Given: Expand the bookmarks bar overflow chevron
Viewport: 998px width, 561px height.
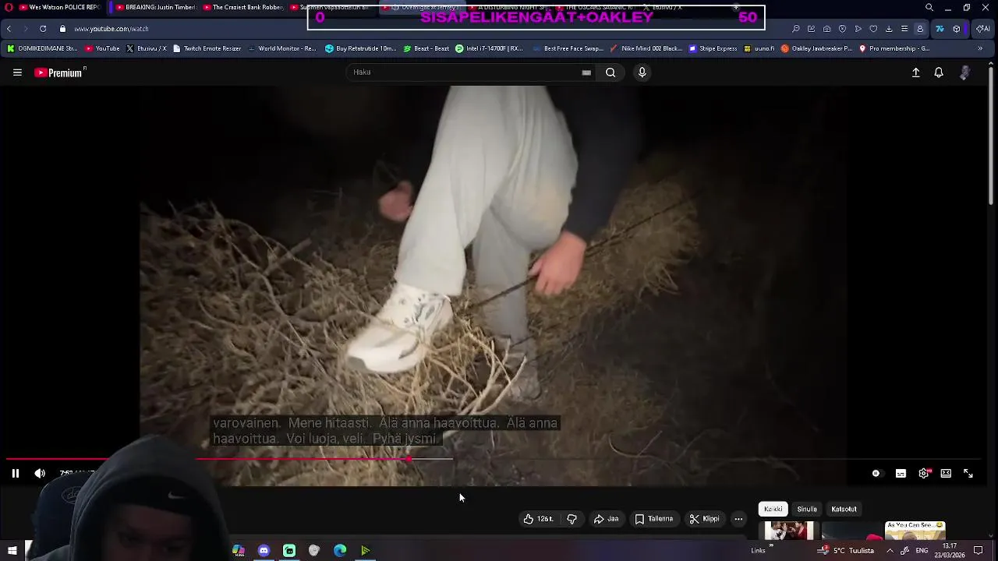Looking at the screenshot, I should pyautogui.click(x=980, y=48).
